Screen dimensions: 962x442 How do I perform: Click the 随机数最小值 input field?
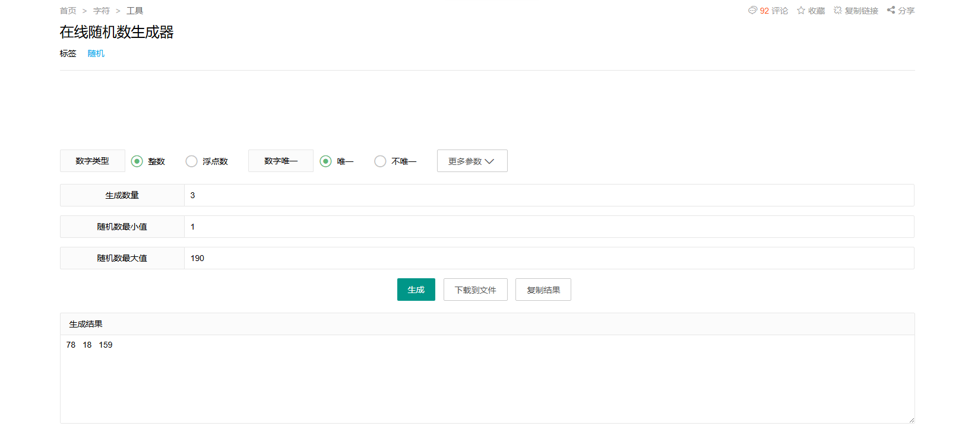[549, 227]
